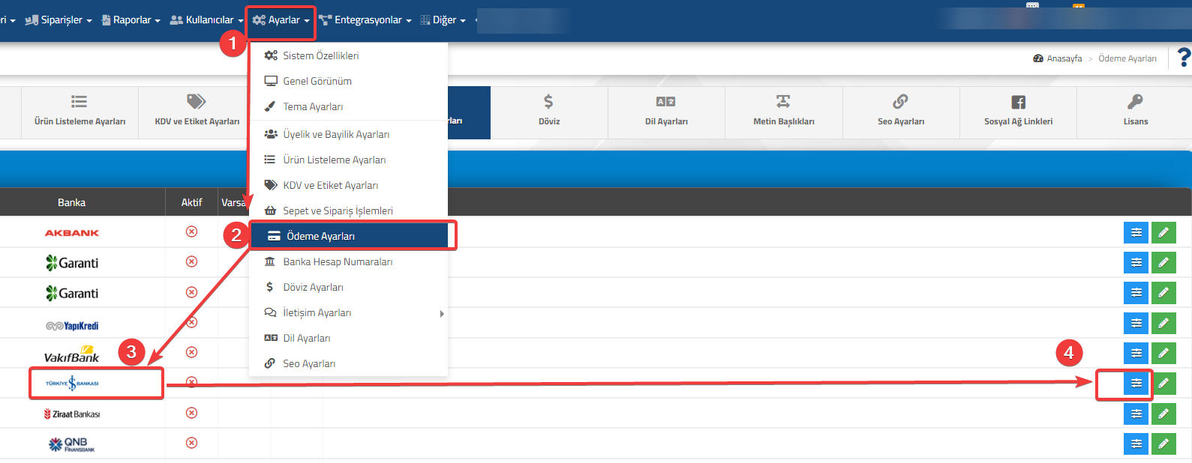Open VakıfBank settings via the blue sliders icon
Image resolution: width=1192 pixels, height=463 pixels.
[1136, 353]
